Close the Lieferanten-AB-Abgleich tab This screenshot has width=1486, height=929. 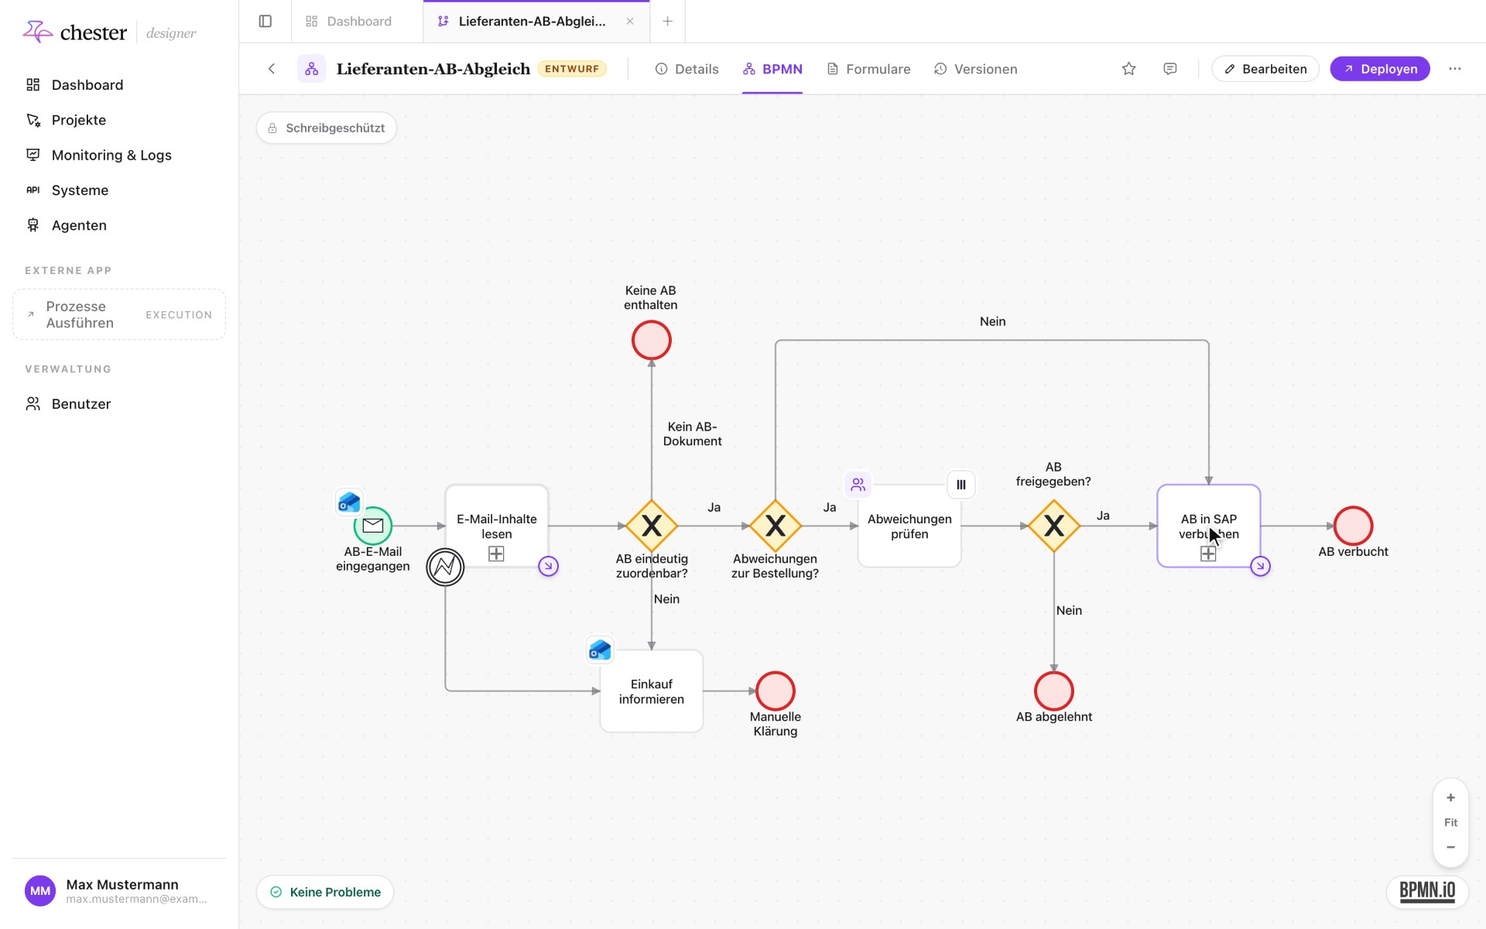click(630, 21)
